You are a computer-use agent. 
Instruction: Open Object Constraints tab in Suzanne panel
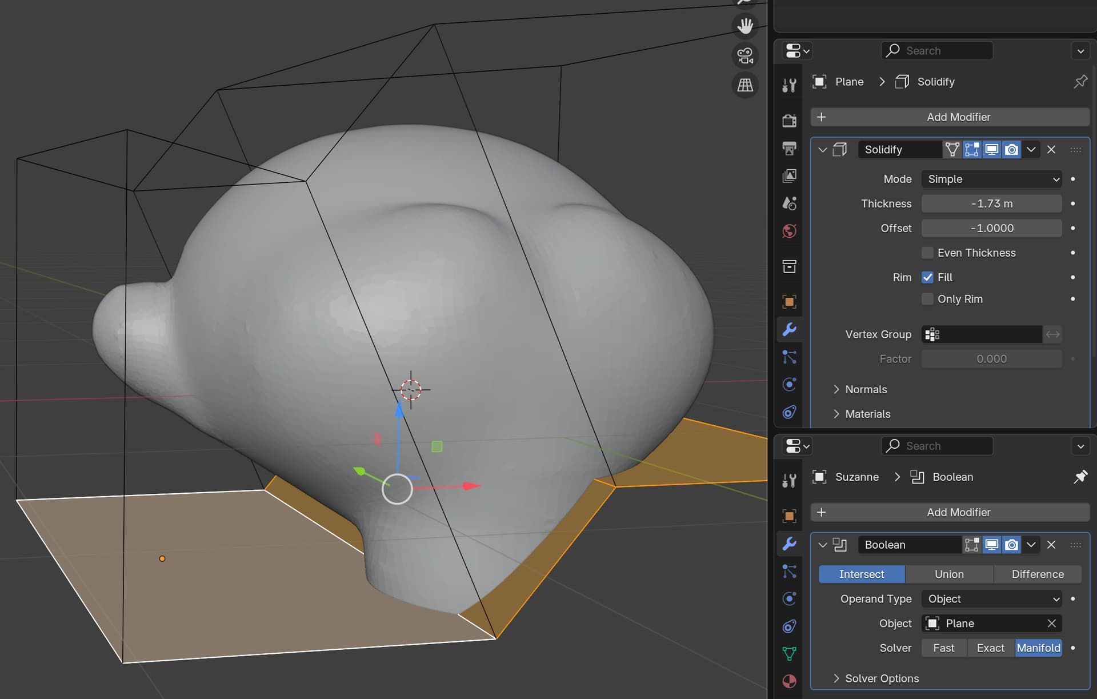[790, 626]
